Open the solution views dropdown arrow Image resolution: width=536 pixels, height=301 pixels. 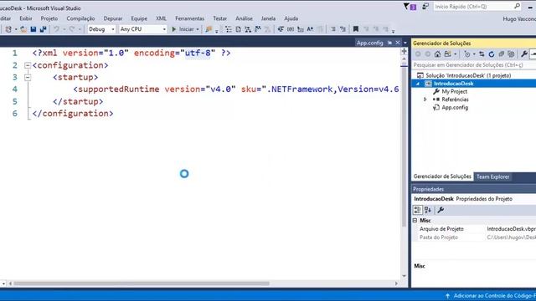pyautogui.click(x=456, y=54)
